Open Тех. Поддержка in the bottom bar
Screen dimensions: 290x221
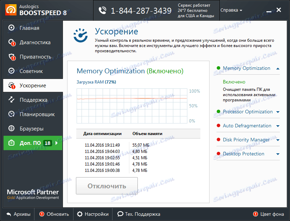[139, 214]
